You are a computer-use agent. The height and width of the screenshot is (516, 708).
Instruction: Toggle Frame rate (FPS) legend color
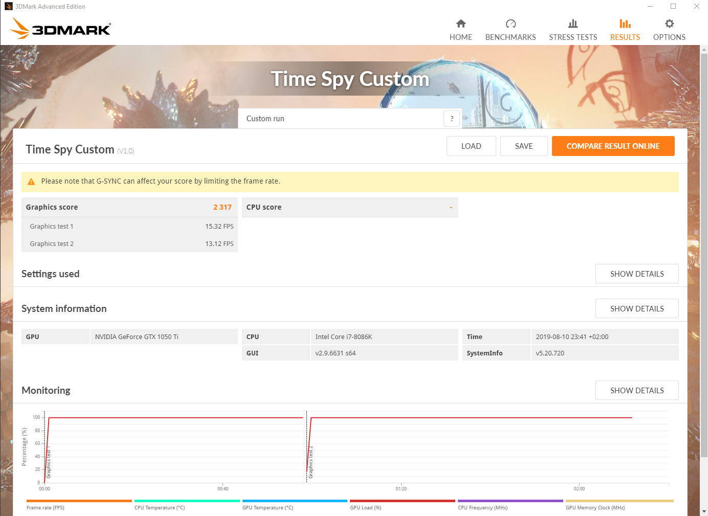click(79, 501)
